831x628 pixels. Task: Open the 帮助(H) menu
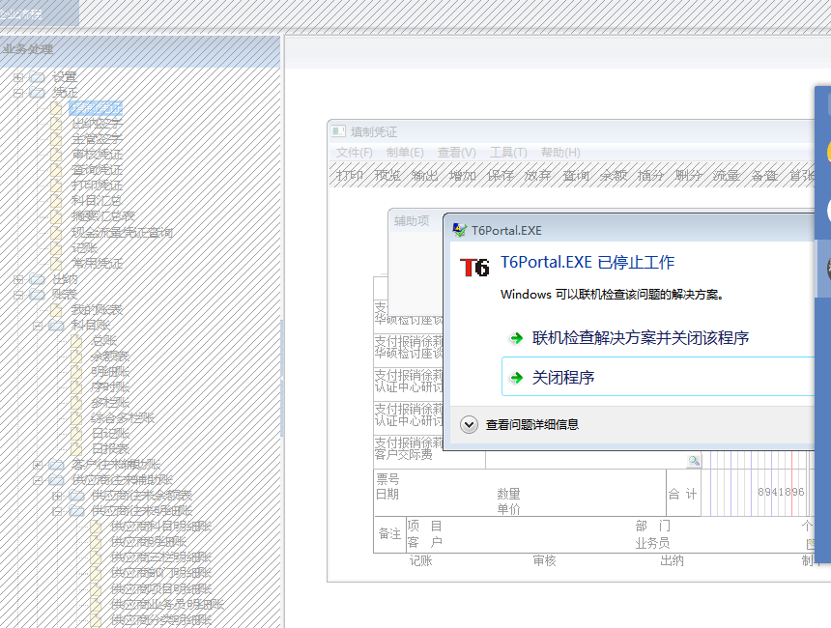[560, 153]
